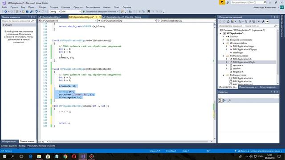Image resolution: width=285 pixels, height=160 pixels.
Task: Click the wrench Properties icon in Solution Explorer
Action: 263,22
